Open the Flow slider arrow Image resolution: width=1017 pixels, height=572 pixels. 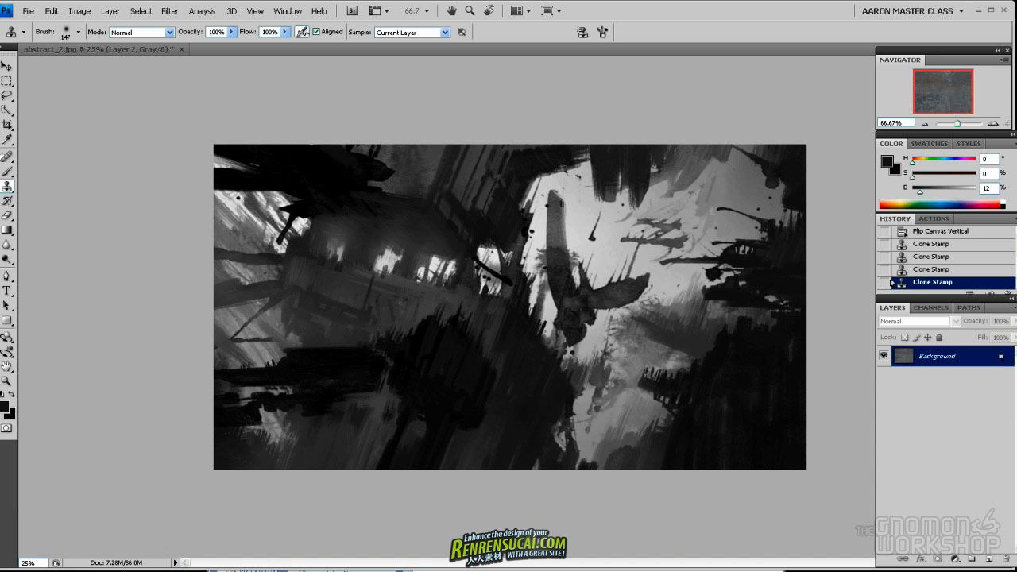[286, 32]
